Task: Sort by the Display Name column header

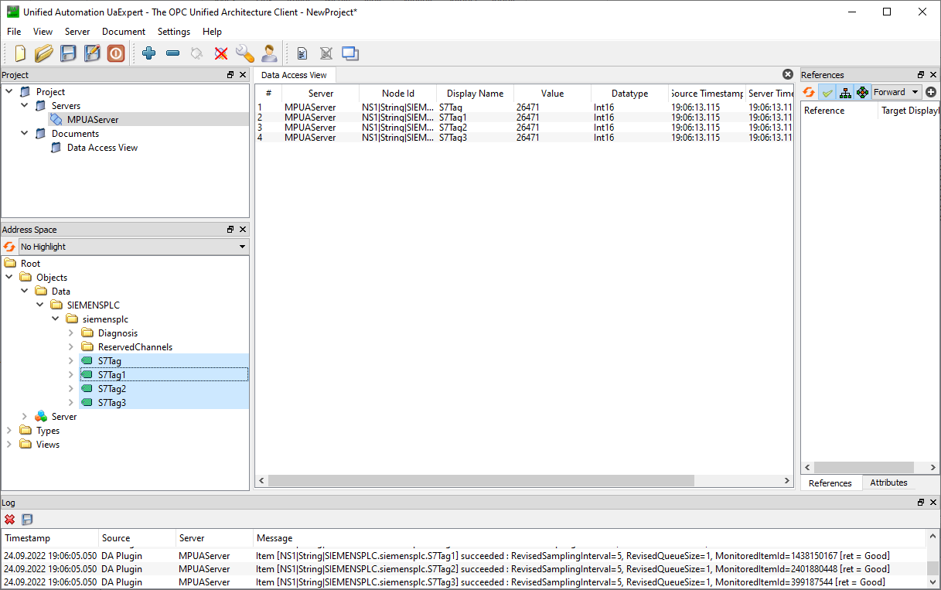Action: tap(475, 94)
